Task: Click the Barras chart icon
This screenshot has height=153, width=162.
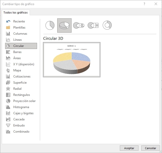Action: coord(8,52)
